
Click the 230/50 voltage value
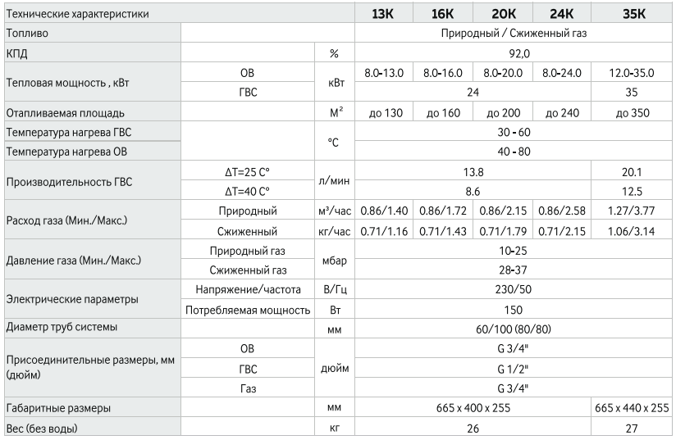pos(512,289)
